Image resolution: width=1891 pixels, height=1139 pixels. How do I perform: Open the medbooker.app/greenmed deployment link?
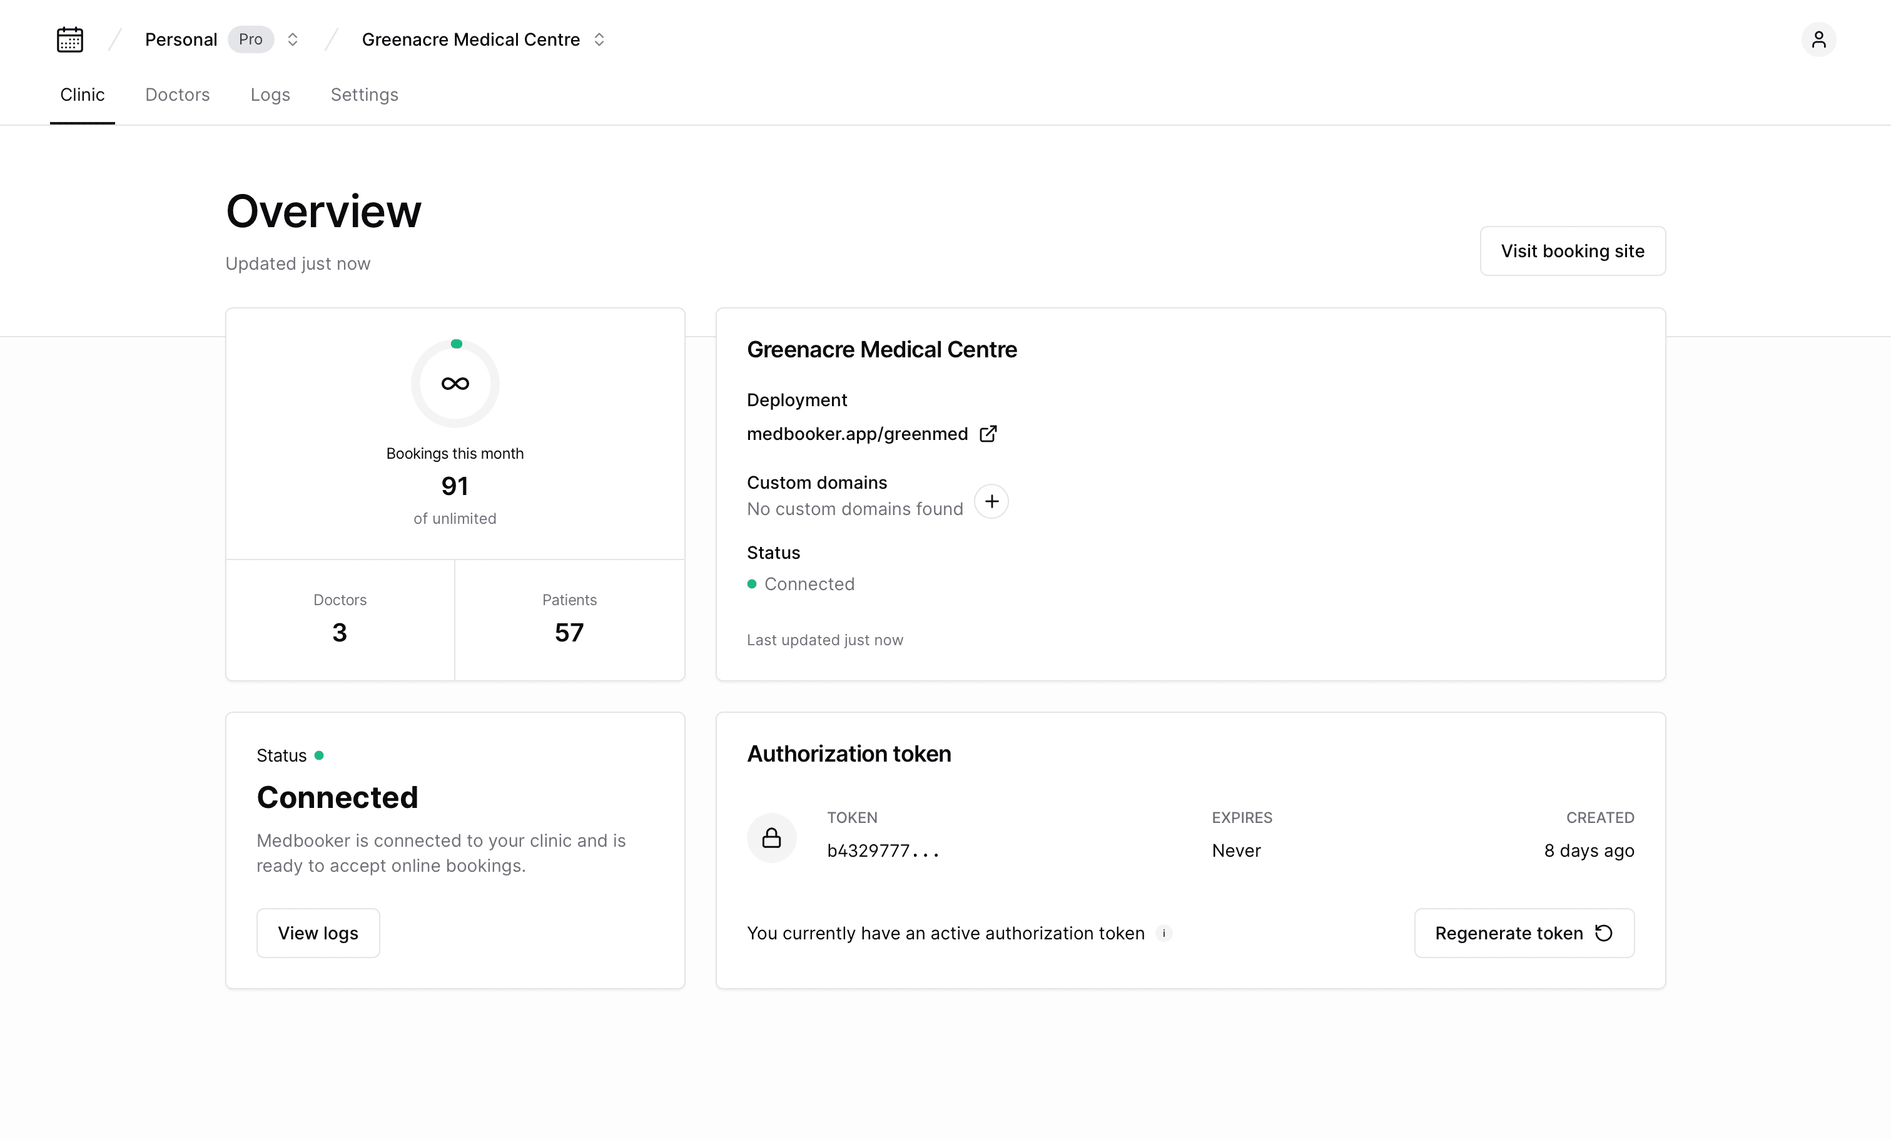pyautogui.click(x=857, y=434)
